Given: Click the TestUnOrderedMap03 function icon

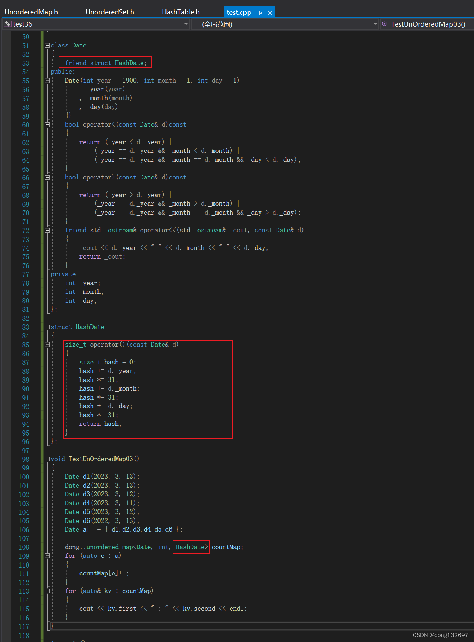Looking at the screenshot, I should (x=384, y=24).
